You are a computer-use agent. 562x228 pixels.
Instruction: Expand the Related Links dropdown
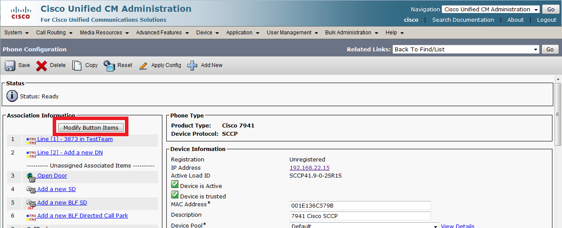[466, 50]
